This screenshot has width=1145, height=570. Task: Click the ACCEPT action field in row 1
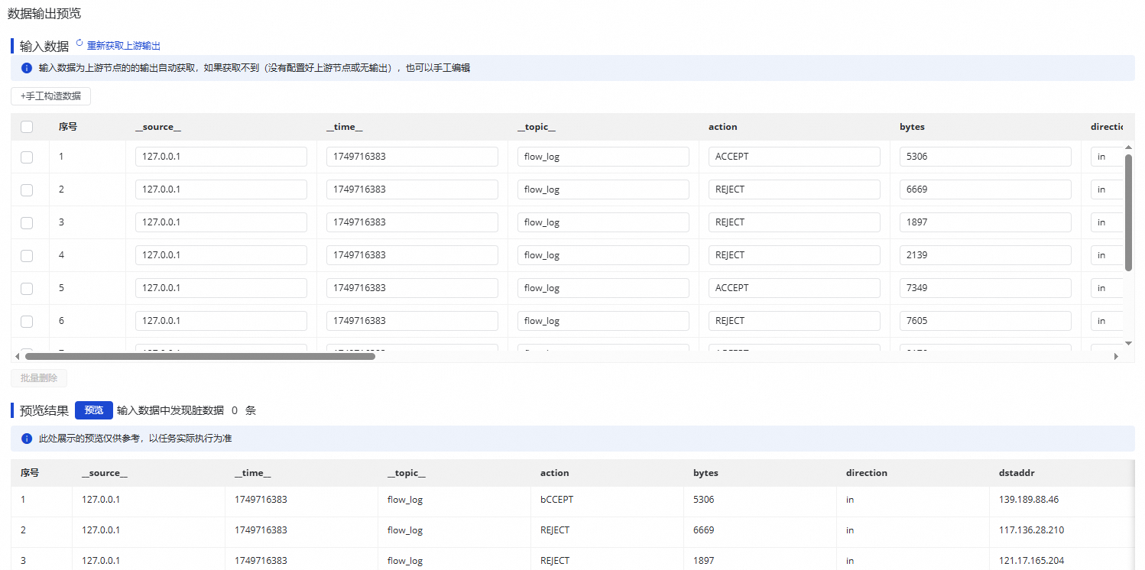pos(794,156)
